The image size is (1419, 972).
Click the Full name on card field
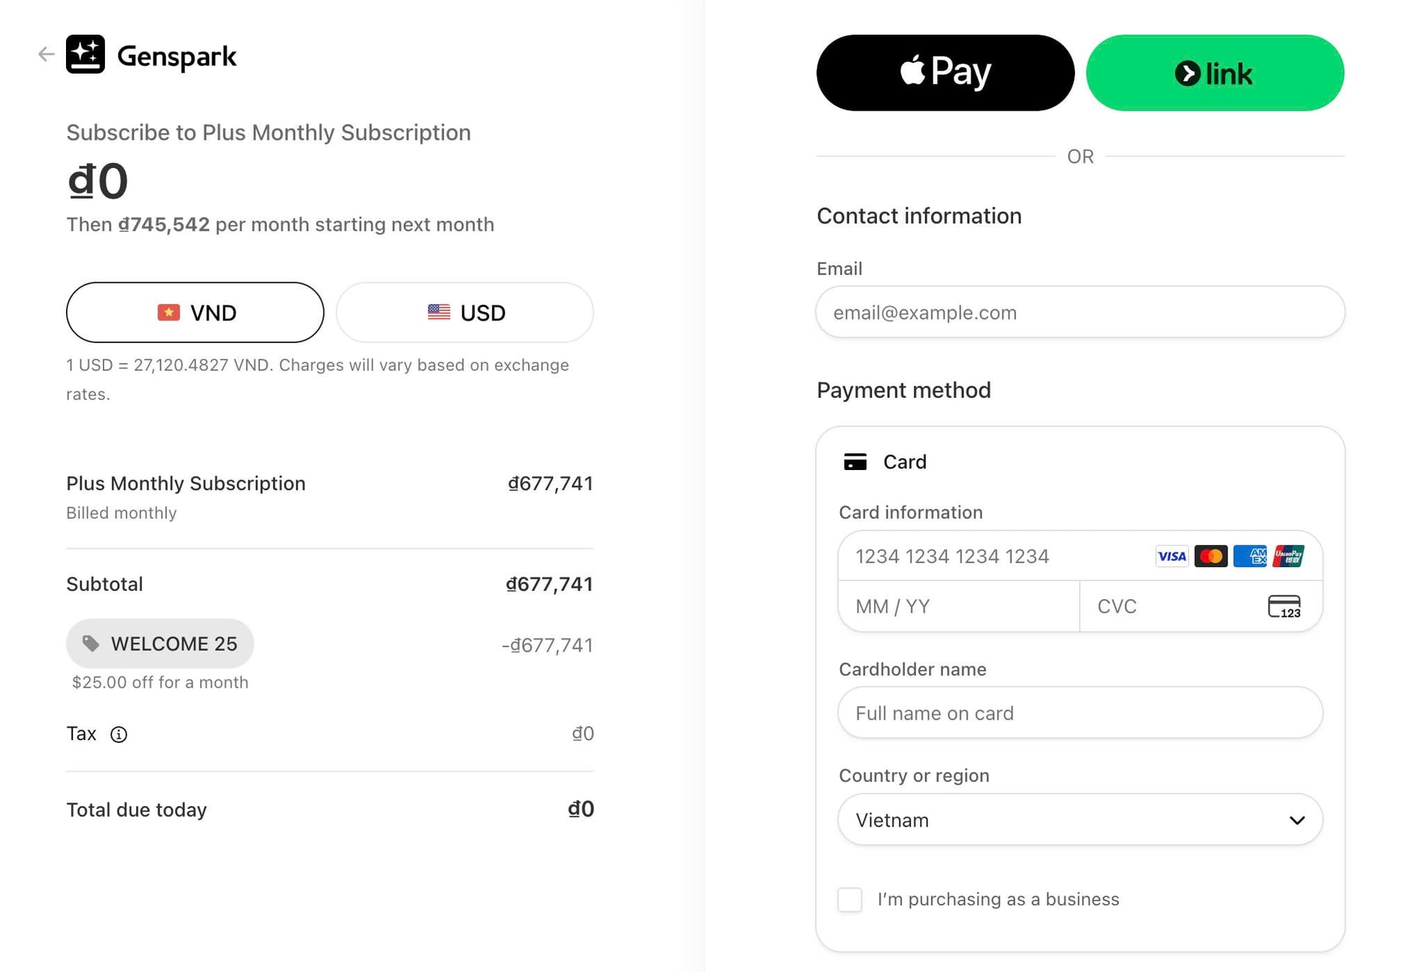click(1080, 713)
